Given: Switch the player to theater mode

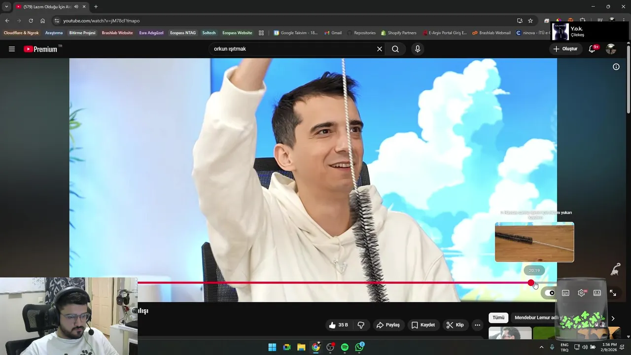Looking at the screenshot, I should pos(597,293).
